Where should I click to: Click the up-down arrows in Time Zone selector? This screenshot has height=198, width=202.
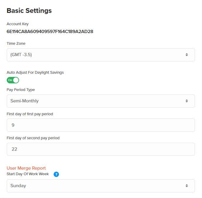tap(186, 55)
